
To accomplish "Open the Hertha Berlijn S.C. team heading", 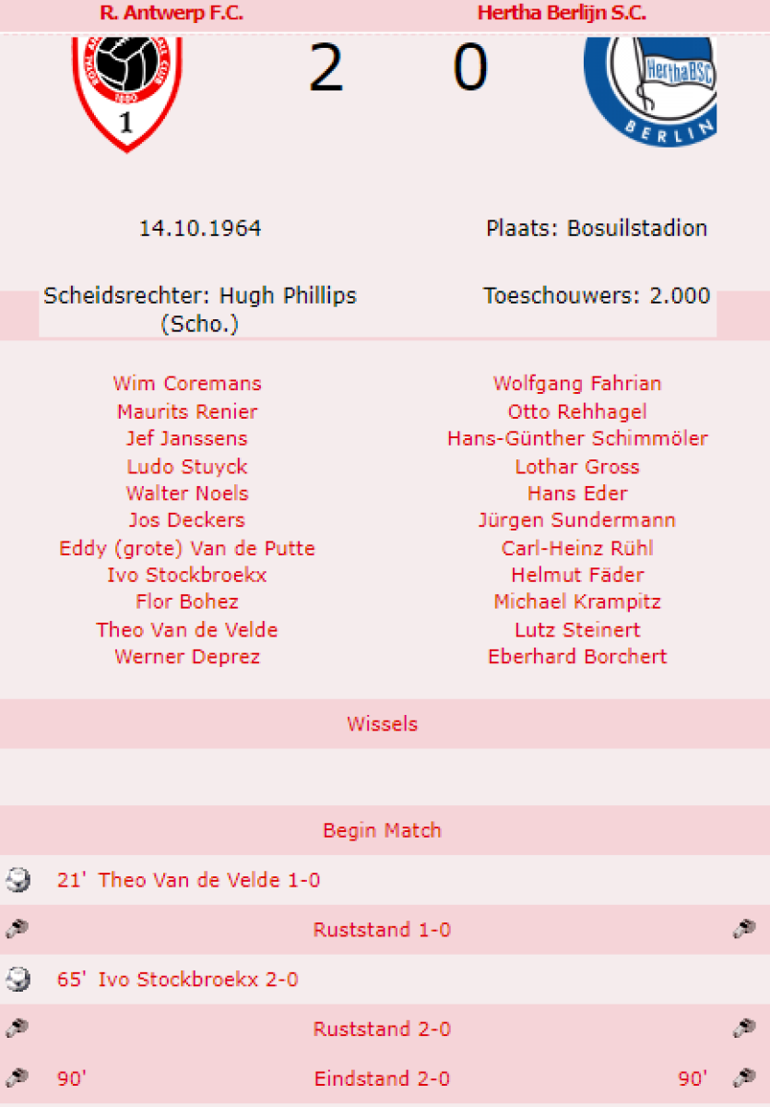I will [x=562, y=13].
